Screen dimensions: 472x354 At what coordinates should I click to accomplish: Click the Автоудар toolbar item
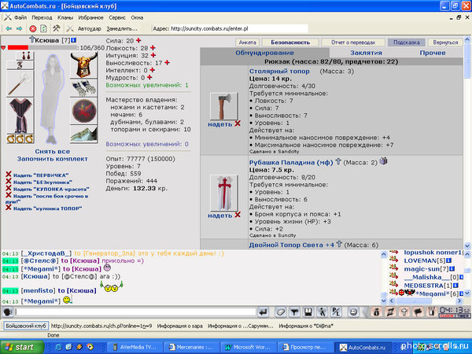click(90, 29)
